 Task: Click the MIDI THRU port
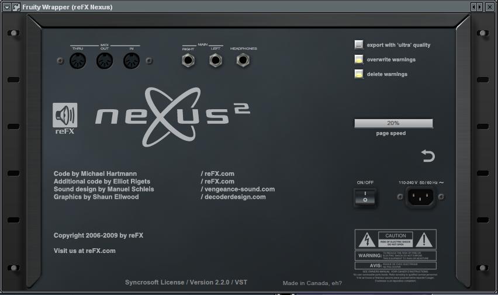78,61
